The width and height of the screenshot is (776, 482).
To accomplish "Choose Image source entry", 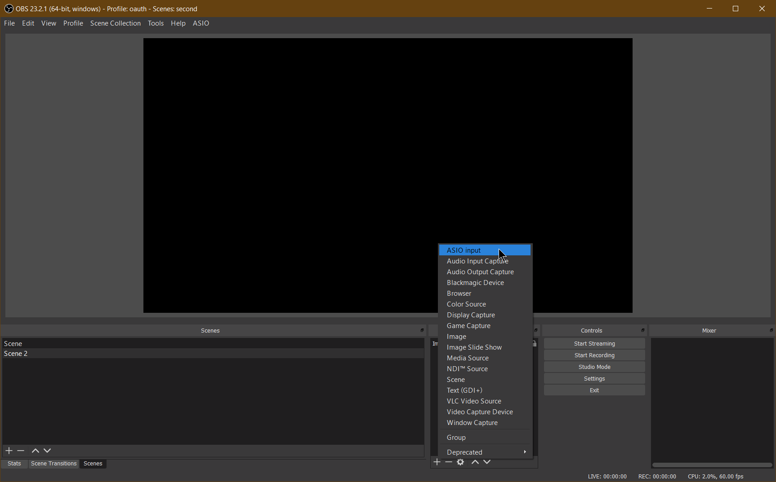I will pyautogui.click(x=485, y=337).
